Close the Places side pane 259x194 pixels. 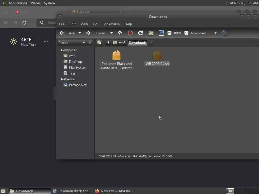[90, 43]
